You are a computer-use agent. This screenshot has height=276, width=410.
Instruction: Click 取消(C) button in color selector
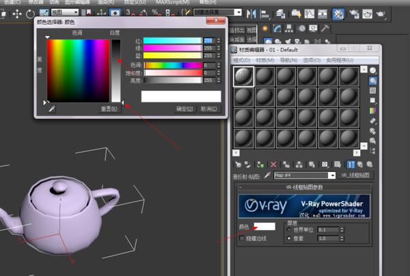click(x=208, y=109)
